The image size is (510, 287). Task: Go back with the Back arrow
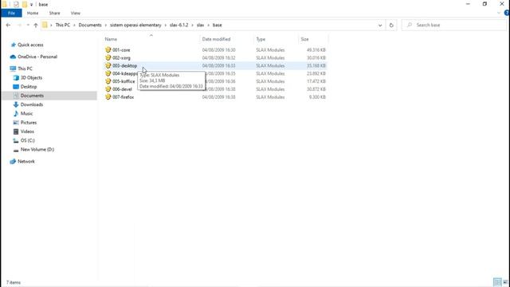9,25
